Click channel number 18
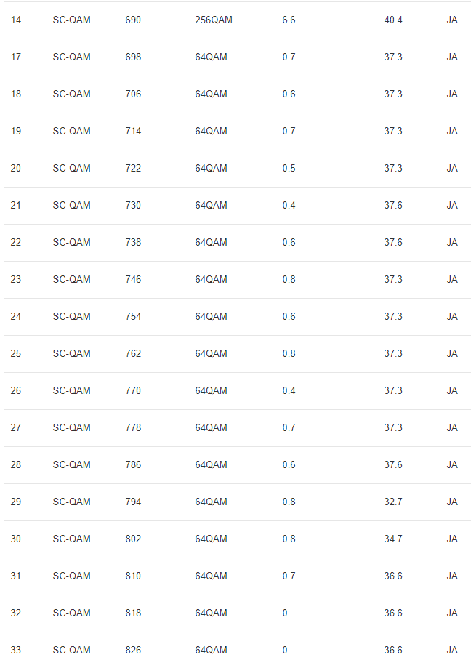 point(16,94)
